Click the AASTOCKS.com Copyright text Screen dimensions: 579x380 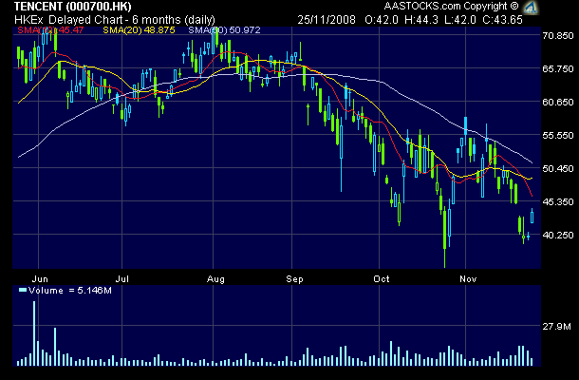click(x=451, y=6)
